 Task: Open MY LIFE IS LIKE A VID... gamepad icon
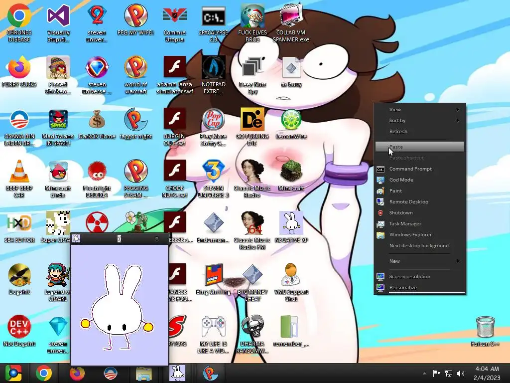point(213,327)
